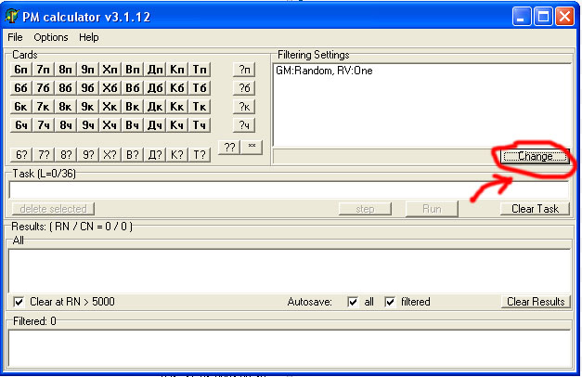Click the 7? any-suit rank button
This screenshot has height=377, width=582.
pos(44,154)
